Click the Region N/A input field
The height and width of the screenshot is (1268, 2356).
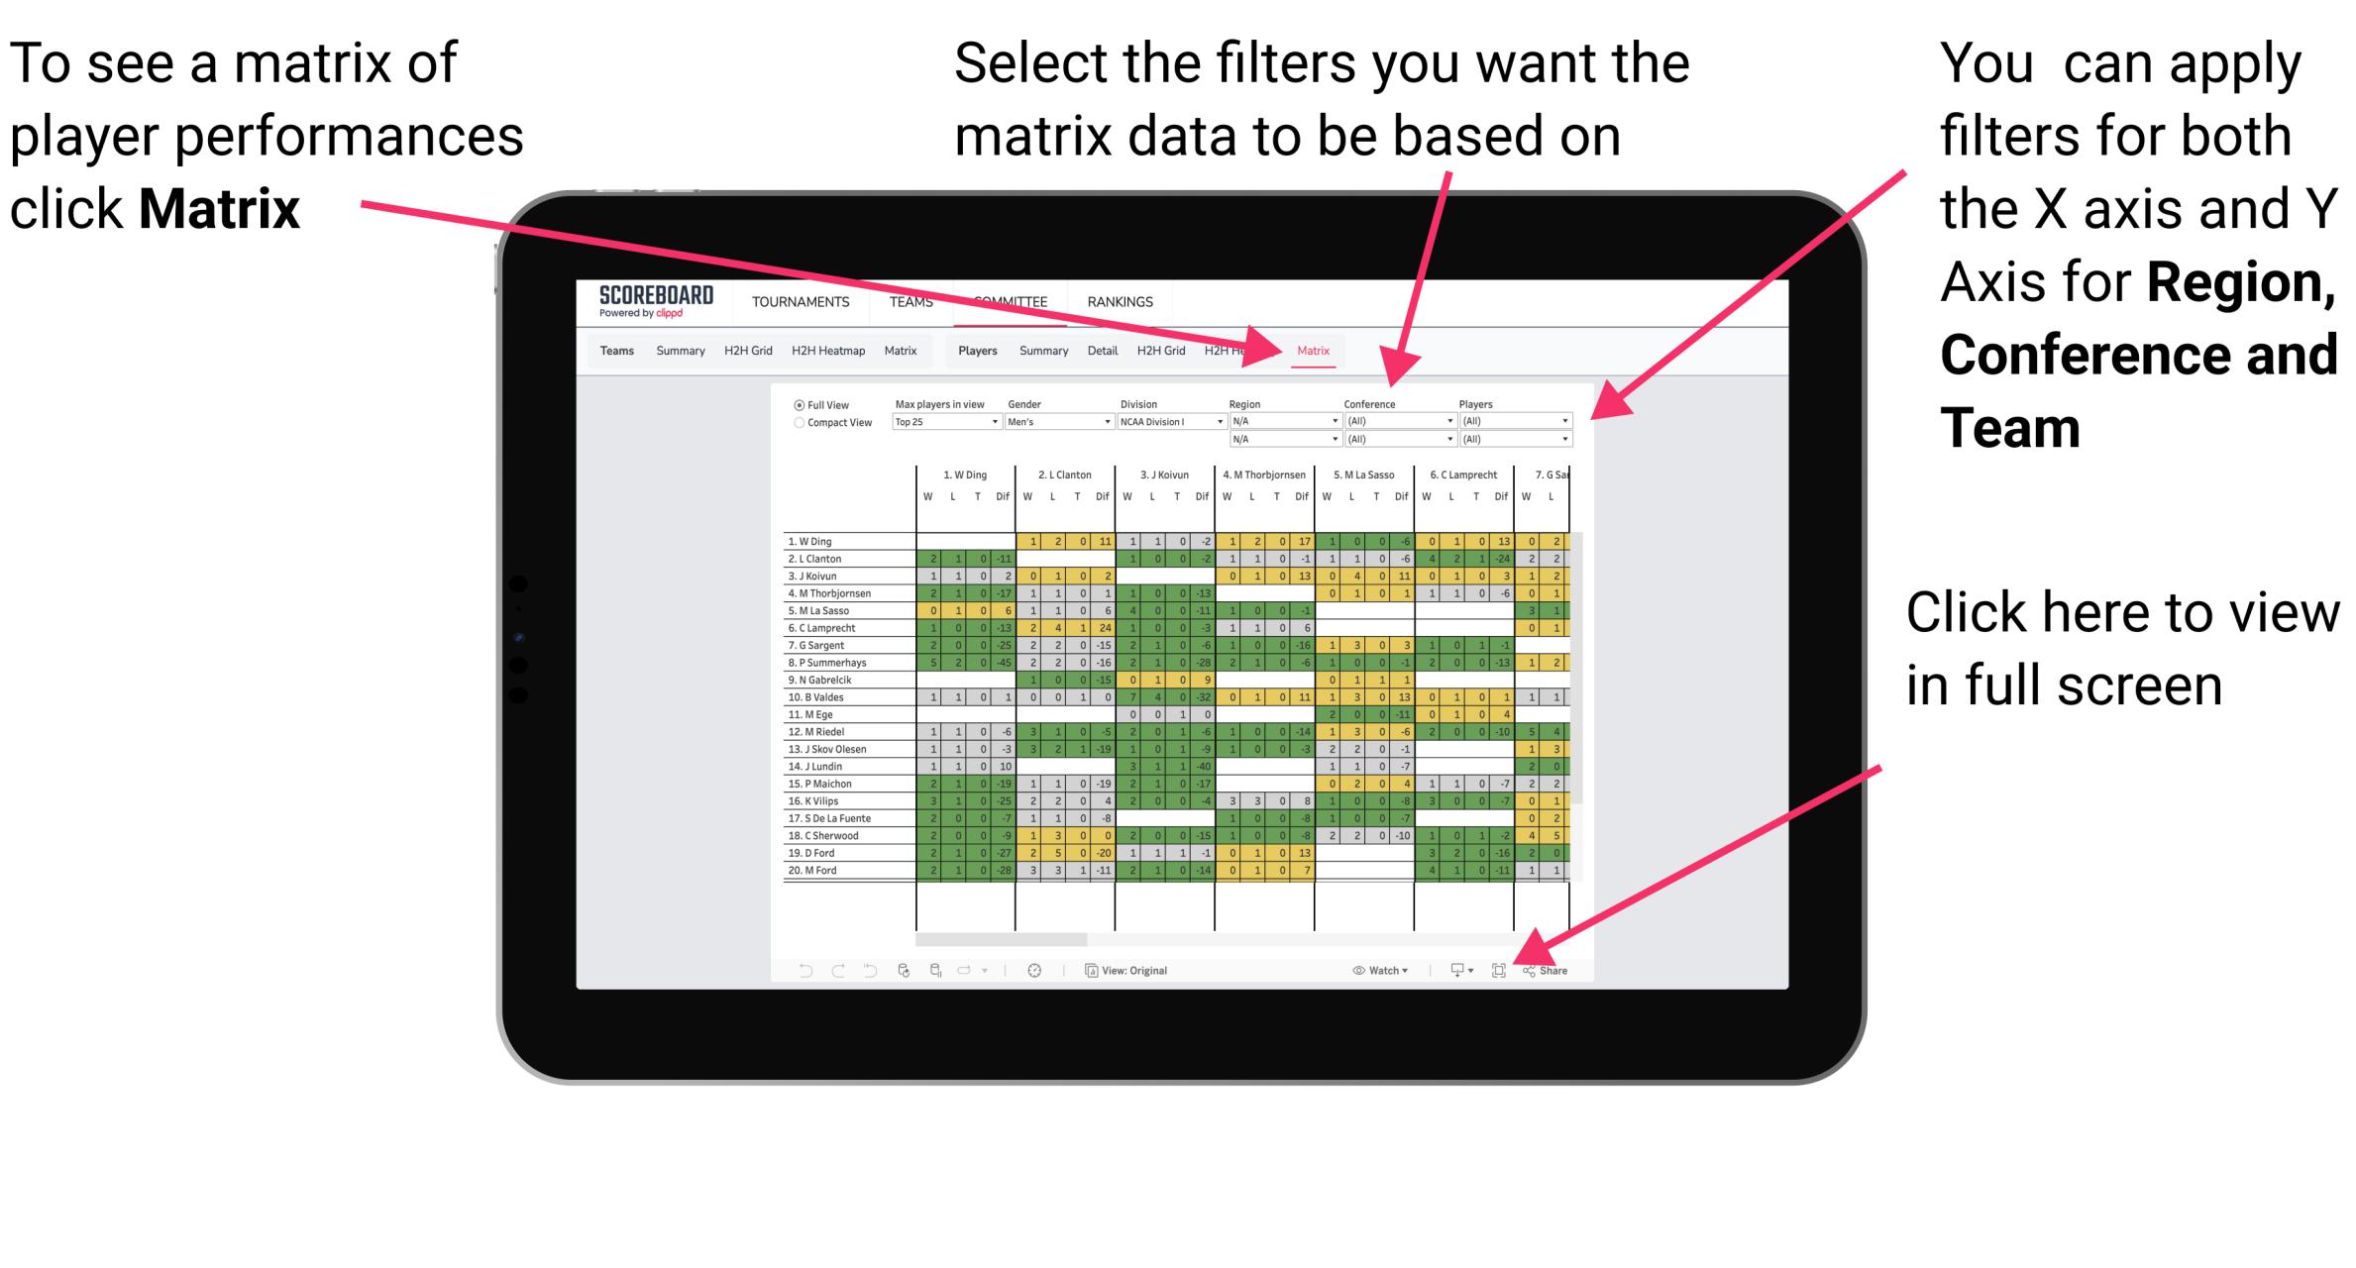click(1280, 422)
